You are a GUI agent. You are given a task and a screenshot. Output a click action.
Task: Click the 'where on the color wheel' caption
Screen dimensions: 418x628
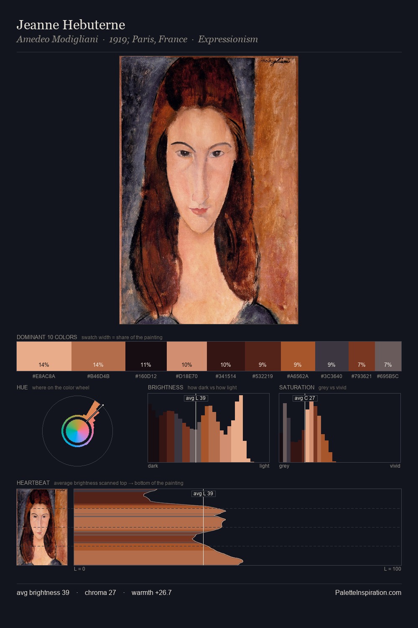[61, 388]
